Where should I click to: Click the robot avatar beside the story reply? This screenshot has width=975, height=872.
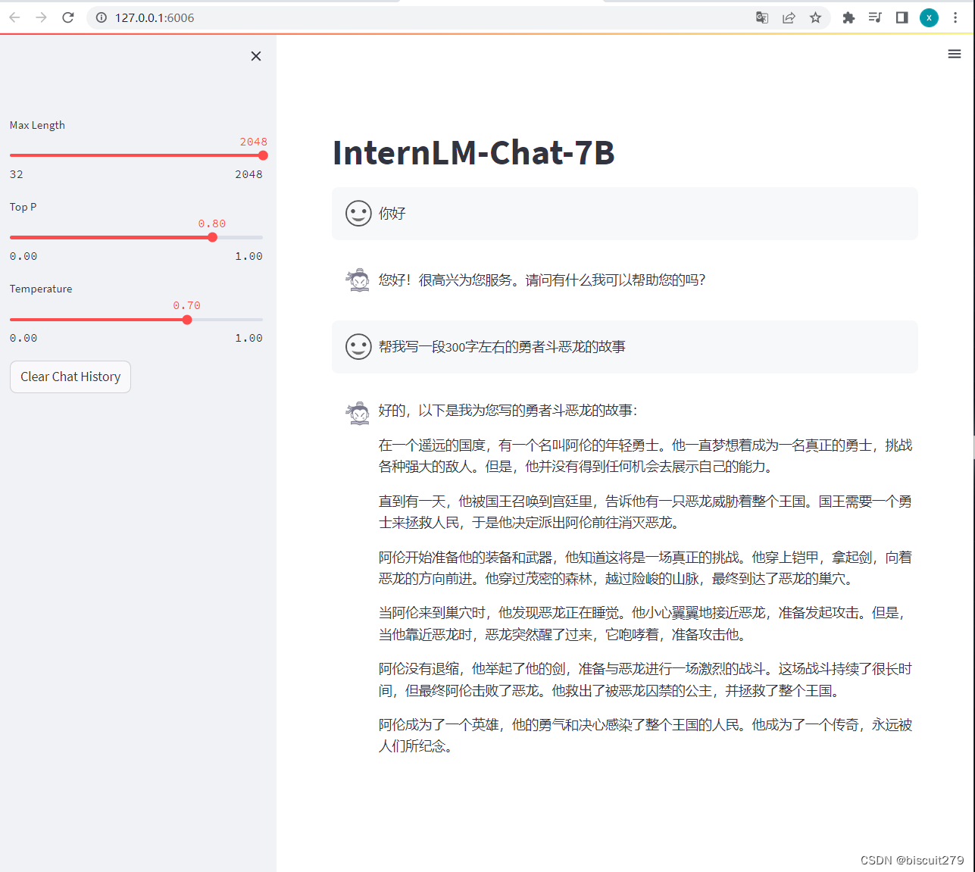point(358,413)
